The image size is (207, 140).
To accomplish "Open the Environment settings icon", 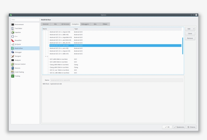I will click(13, 25).
